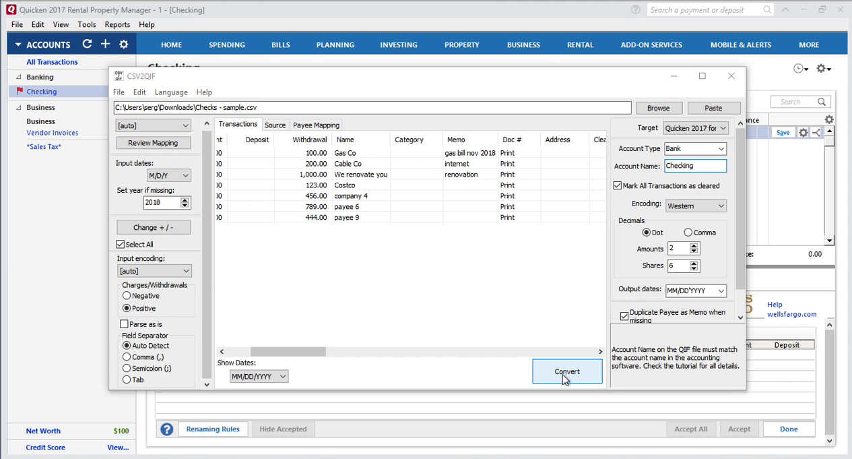Open CSV2QIF File menu
The image size is (852, 459).
coord(119,92)
